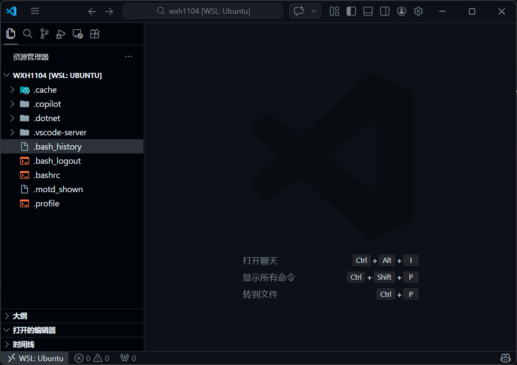The image size is (517, 365).
Task: Open the Run and Debug view
Action: click(x=60, y=34)
